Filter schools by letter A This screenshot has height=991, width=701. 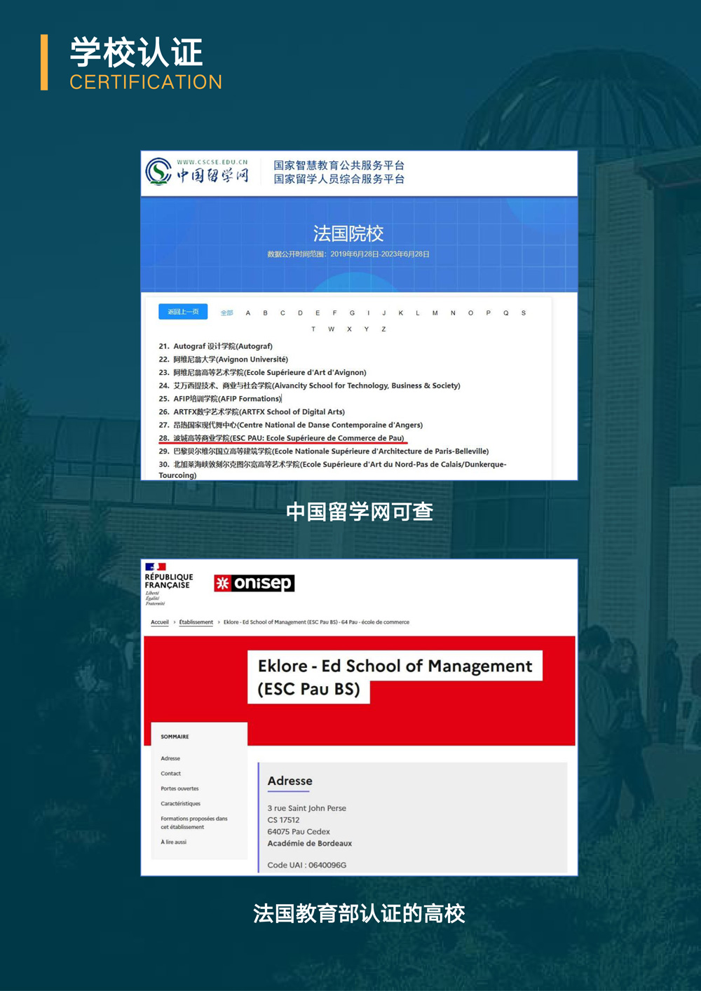[248, 313]
